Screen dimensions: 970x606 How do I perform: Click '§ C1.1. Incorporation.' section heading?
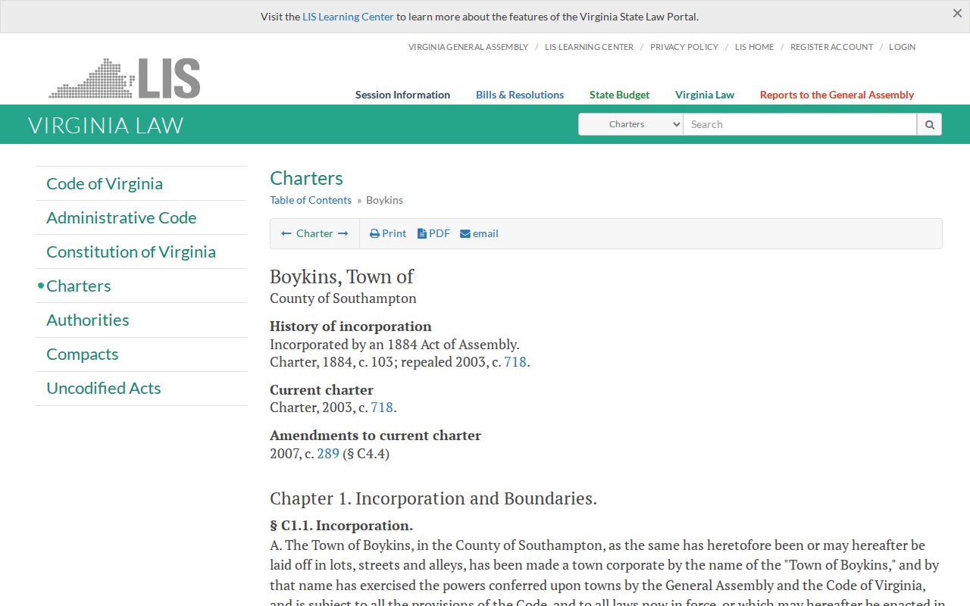tap(341, 525)
